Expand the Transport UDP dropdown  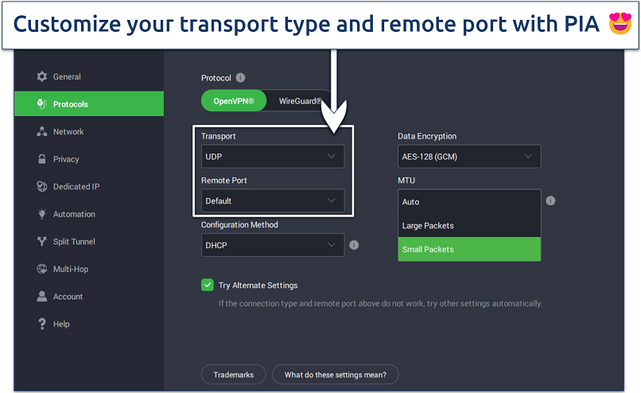tap(272, 157)
